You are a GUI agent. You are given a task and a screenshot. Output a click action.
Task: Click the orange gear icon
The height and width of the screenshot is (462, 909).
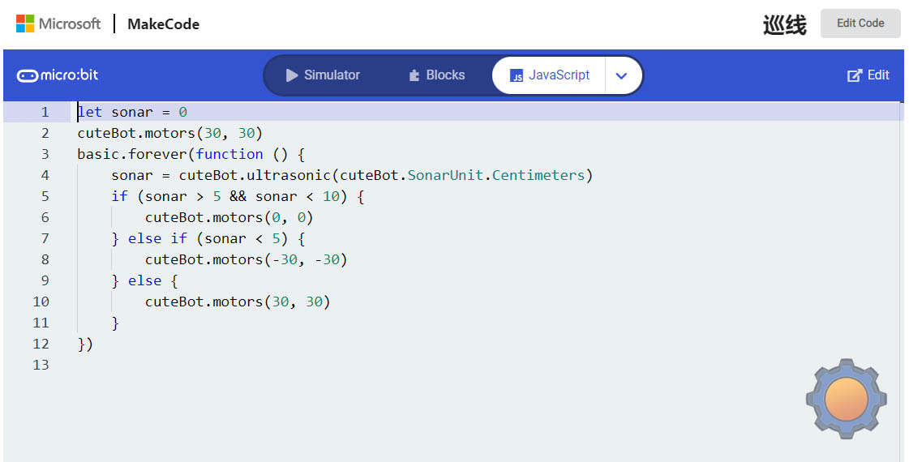[846, 398]
